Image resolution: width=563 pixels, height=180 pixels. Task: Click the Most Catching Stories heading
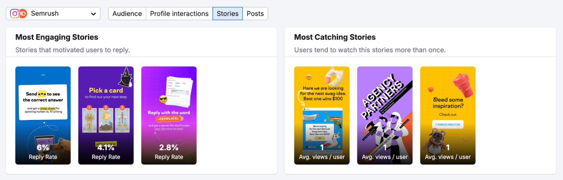point(335,37)
